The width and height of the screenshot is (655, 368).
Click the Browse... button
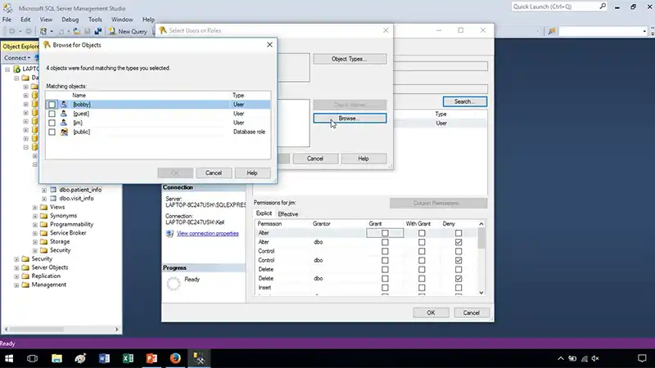pos(350,119)
